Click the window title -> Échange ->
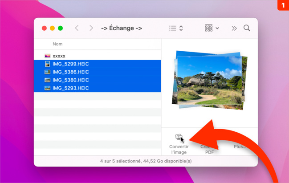This screenshot has width=289, height=183. click(122, 28)
